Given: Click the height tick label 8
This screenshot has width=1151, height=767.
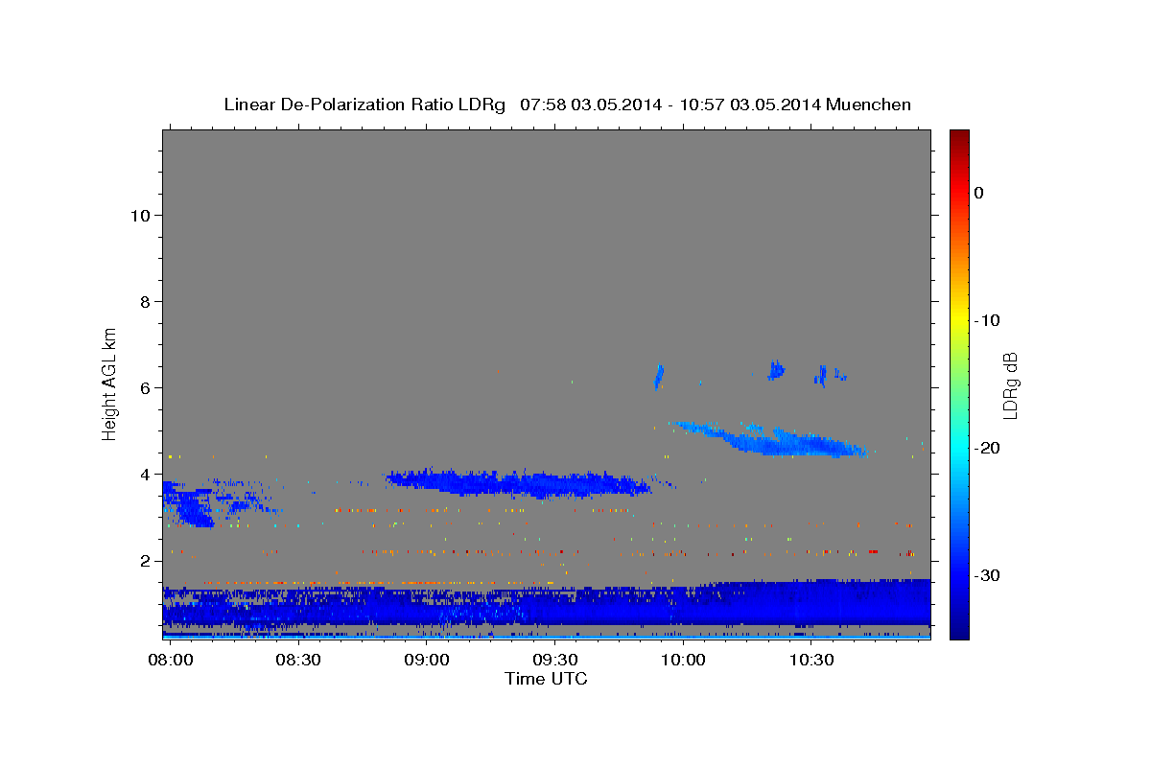Looking at the screenshot, I should 146,301.
